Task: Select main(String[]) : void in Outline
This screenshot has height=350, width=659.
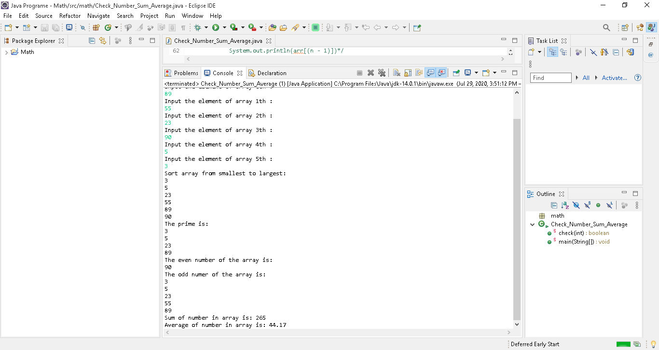Action: (584, 242)
